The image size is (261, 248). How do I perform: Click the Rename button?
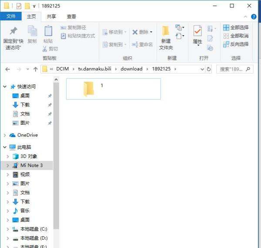[x=142, y=44]
